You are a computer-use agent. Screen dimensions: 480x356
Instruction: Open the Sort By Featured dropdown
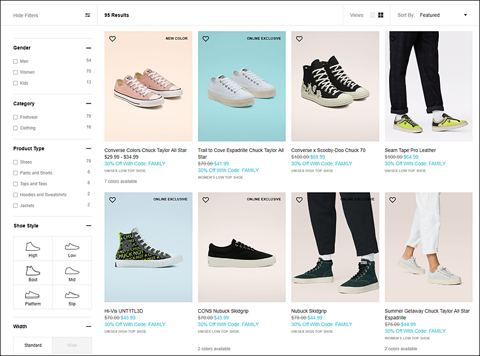[443, 15]
